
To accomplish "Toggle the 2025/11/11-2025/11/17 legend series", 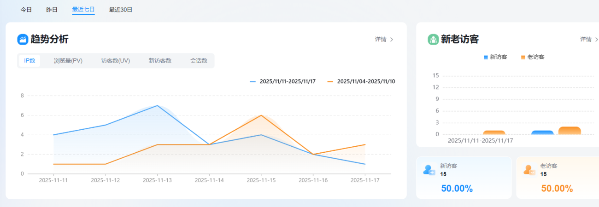I will pyautogui.click(x=282, y=81).
